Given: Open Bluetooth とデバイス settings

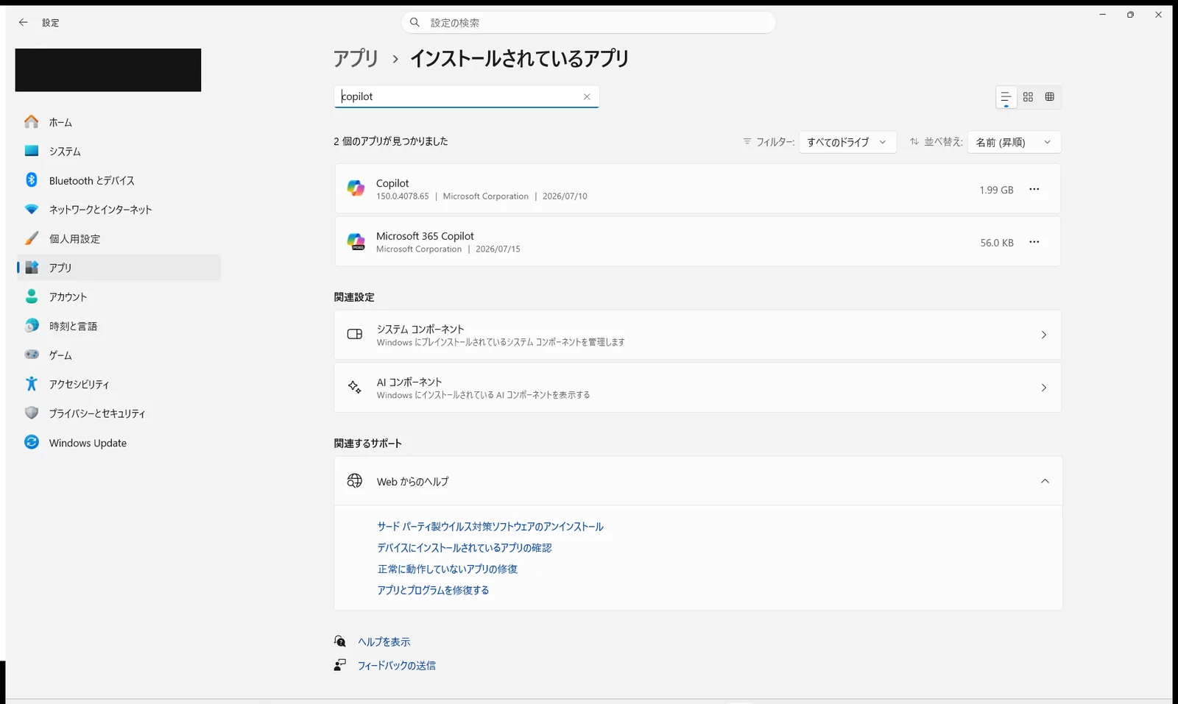Looking at the screenshot, I should pos(118,180).
